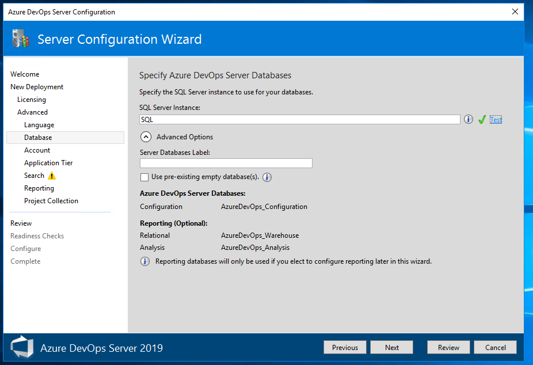Go to the Account step
This screenshot has width=533, height=365.
[37, 150]
